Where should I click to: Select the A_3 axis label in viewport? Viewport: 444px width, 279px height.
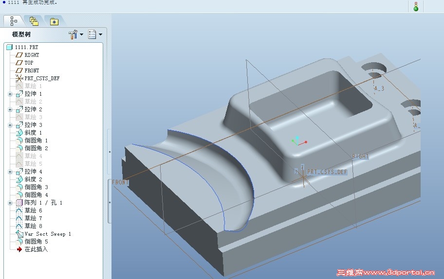coord(379,88)
